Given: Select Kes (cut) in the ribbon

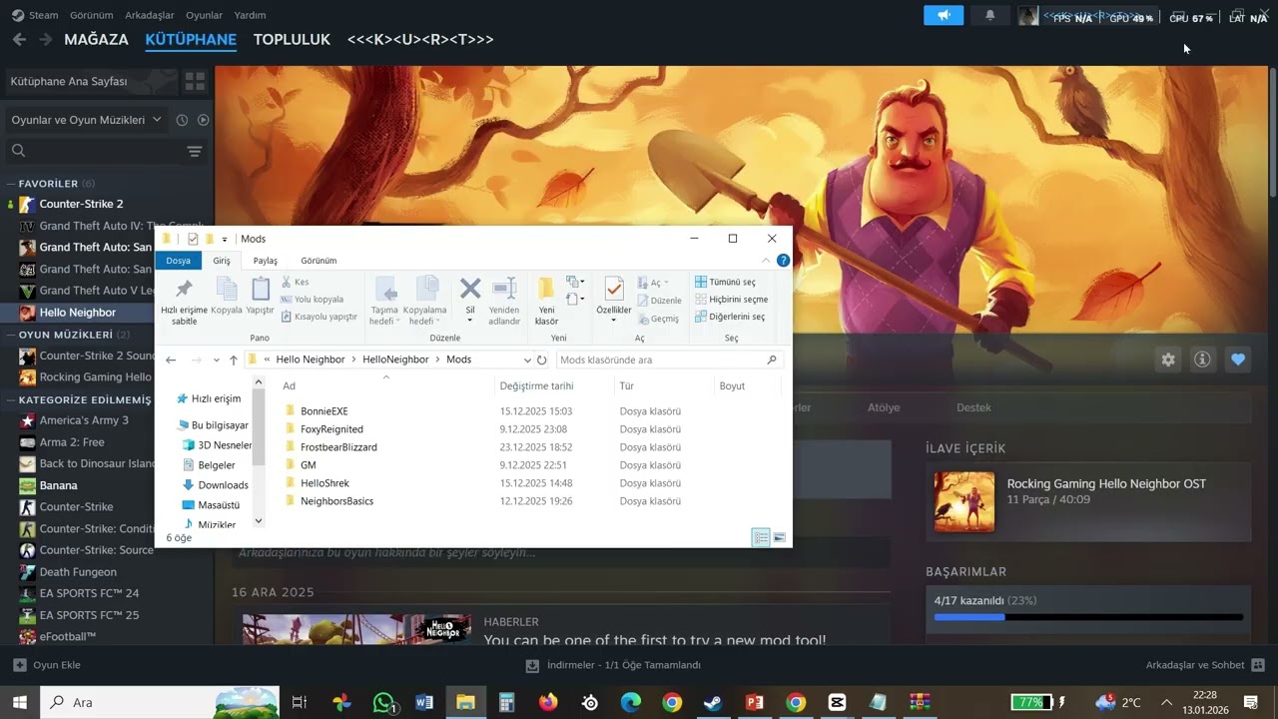Looking at the screenshot, I should pyautogui.click(x=295, y=282).
